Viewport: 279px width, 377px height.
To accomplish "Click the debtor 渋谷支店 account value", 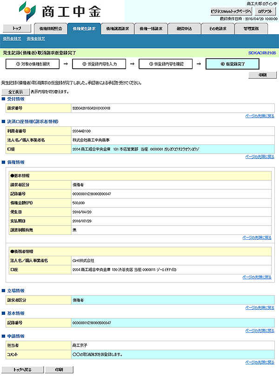I will coord(124,270).
